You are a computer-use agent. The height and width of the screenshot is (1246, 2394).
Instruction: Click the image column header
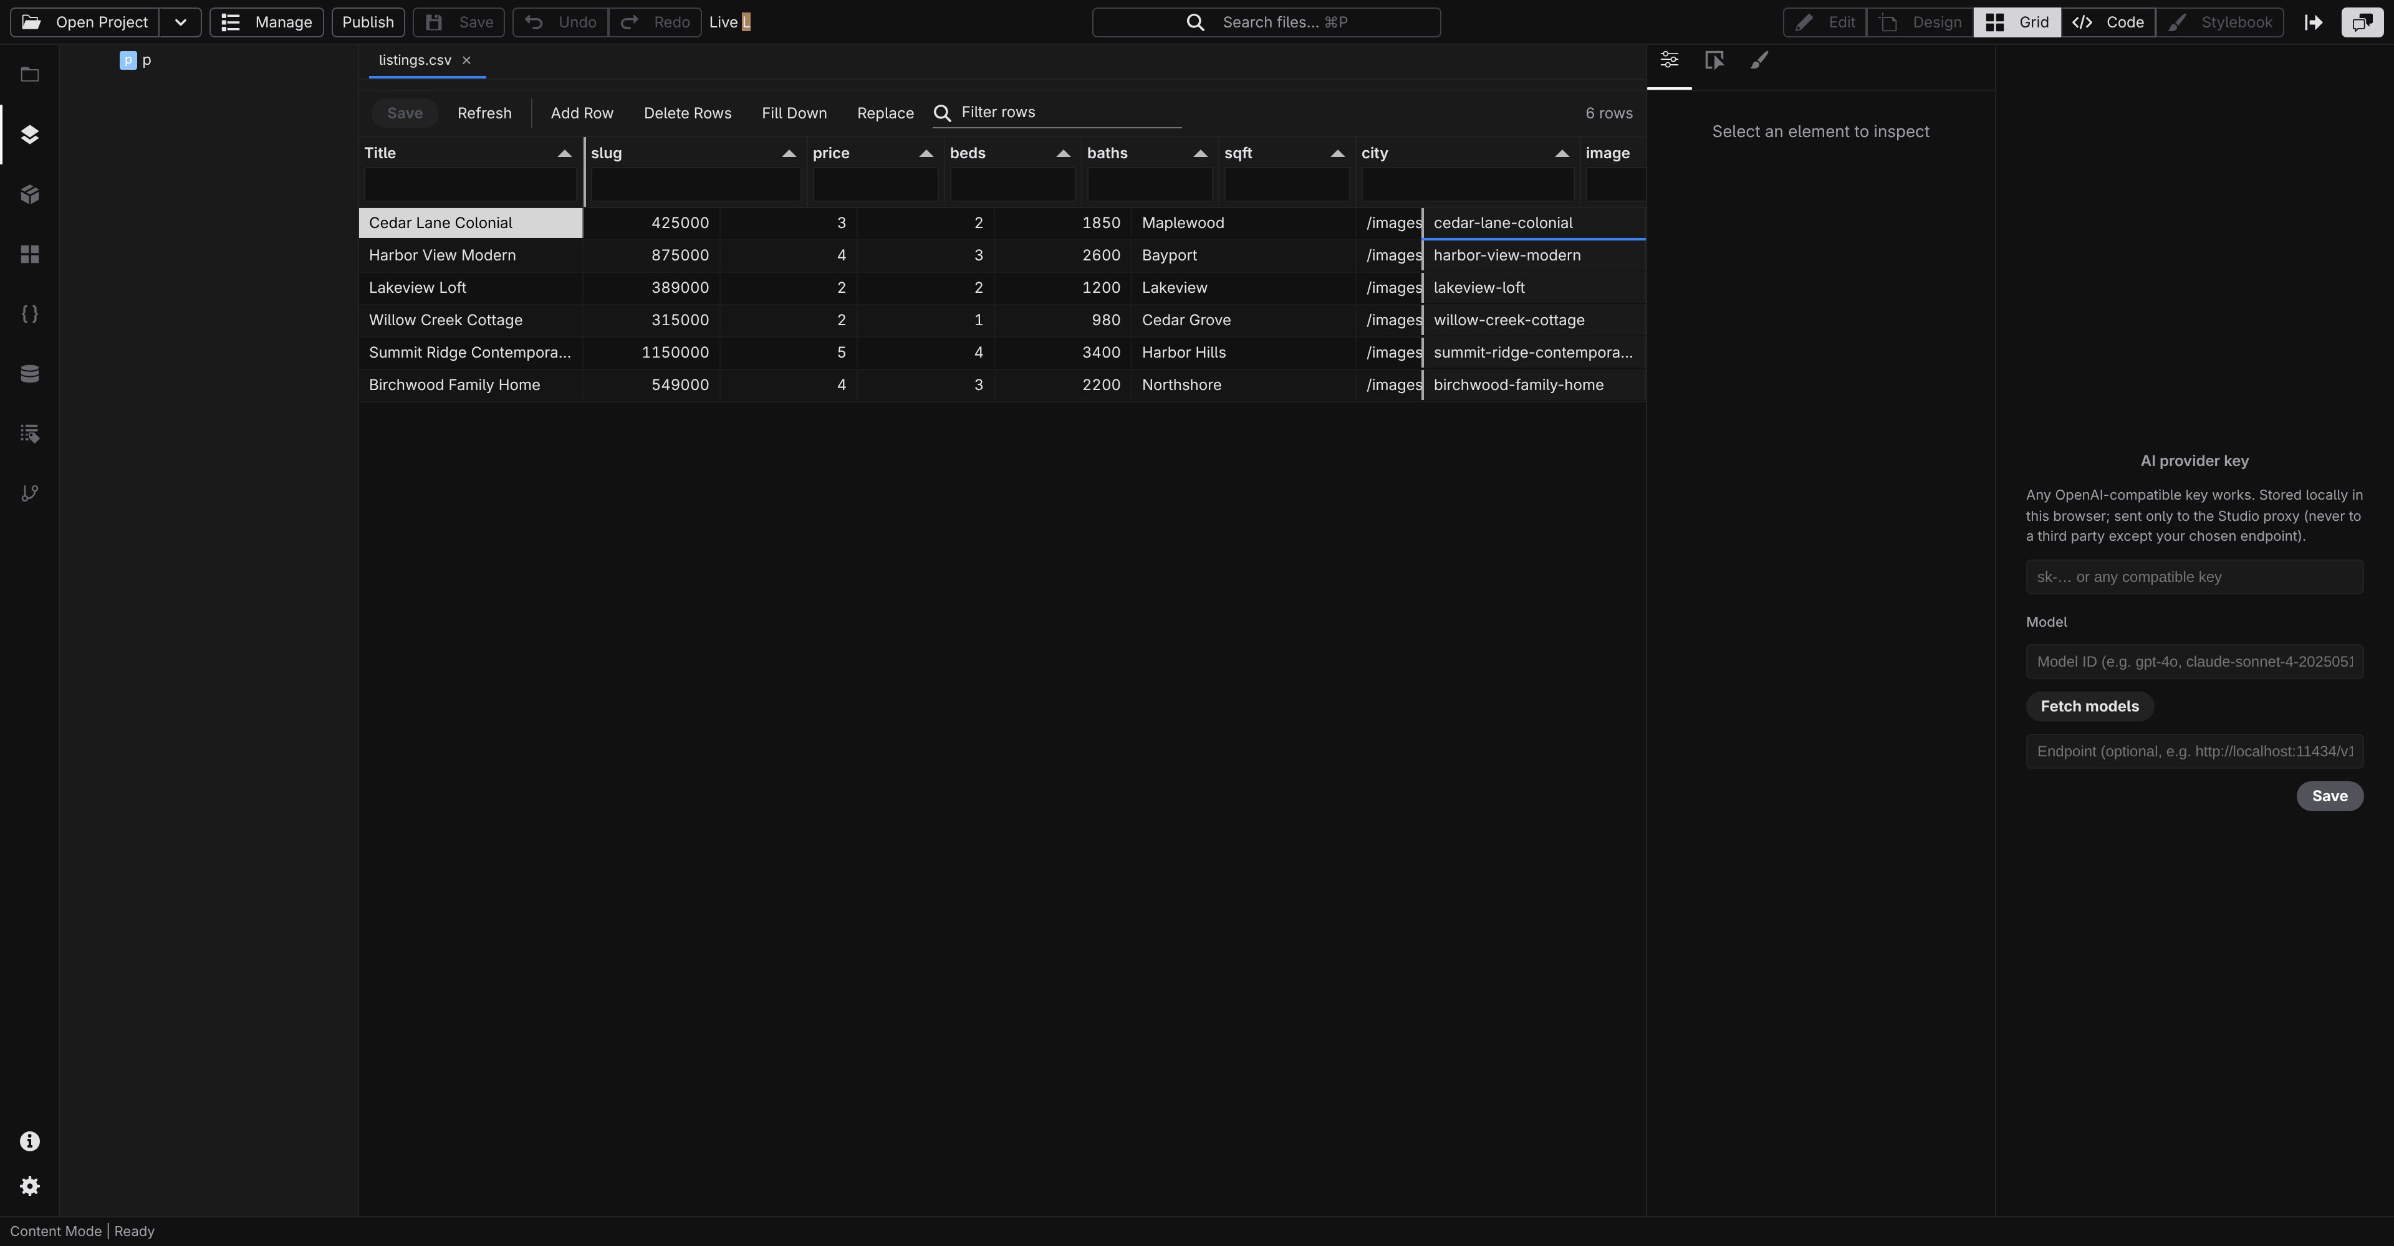(1612, 153)
